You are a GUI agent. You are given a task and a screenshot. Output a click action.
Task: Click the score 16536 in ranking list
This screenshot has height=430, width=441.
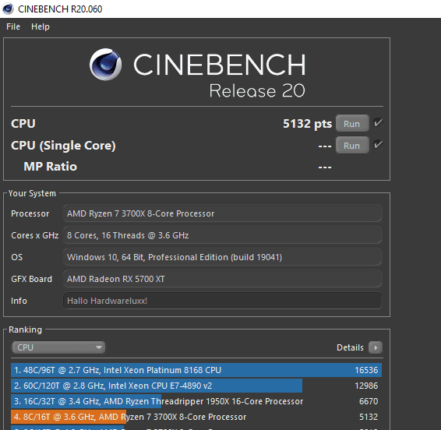point(366,370)
